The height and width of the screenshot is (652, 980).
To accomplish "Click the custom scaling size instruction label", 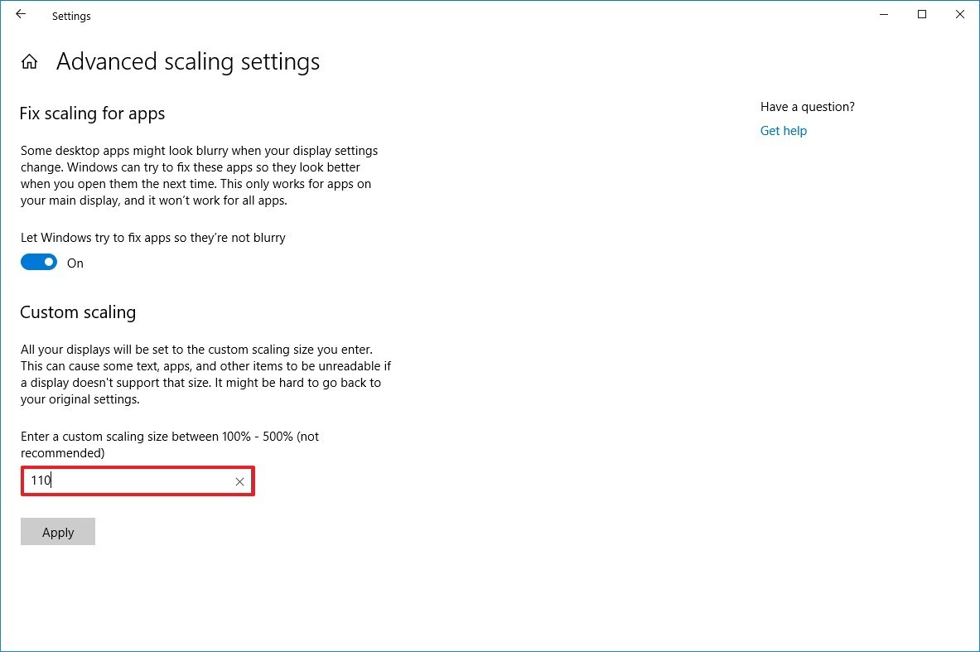I will (x=170, y=437).
